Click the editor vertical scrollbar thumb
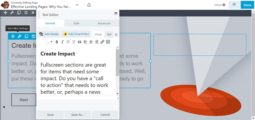Screen dimensions: 255x120 pyautogui.click(x=117, y=63)
